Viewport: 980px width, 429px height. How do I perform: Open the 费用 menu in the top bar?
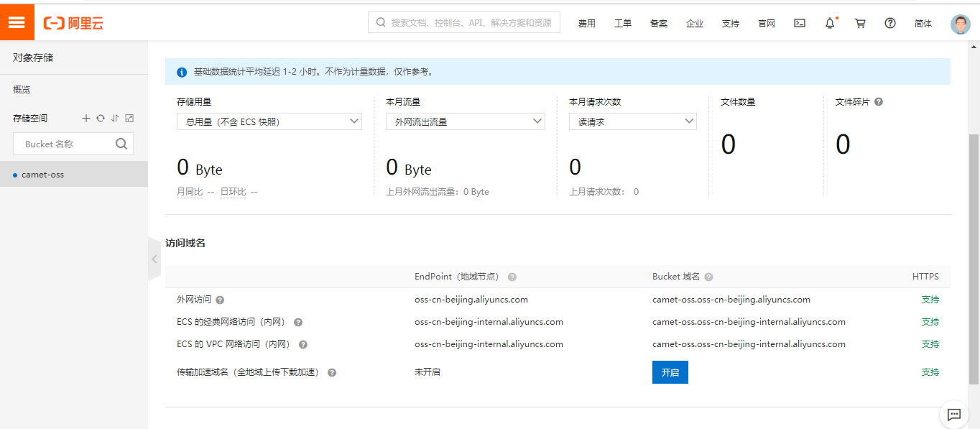(587, 23)
